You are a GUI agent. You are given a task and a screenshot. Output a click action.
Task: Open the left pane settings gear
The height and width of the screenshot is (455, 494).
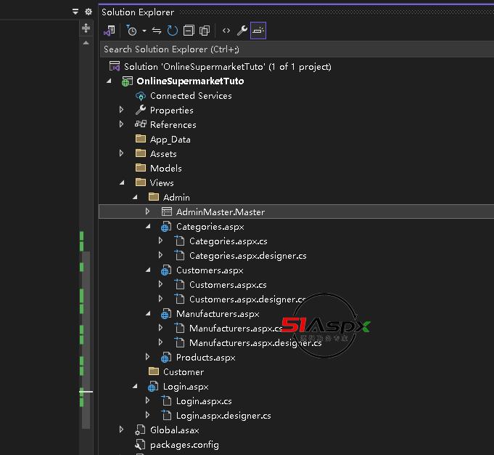[88, 12]
